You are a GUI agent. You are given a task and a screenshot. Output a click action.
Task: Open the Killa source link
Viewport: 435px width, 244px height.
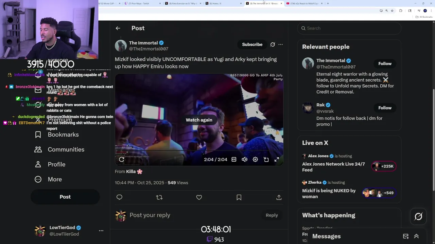[134, 171]
